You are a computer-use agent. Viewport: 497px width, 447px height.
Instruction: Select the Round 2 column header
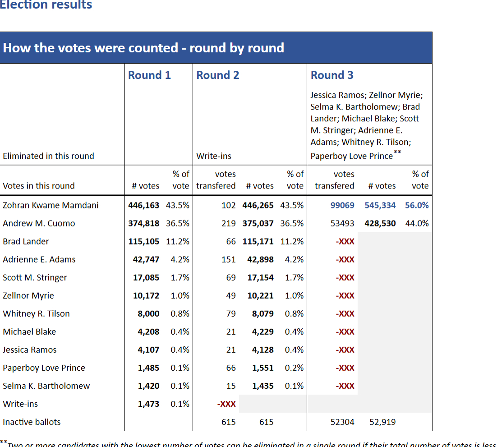pyautogui.click(x=218, y=75)
